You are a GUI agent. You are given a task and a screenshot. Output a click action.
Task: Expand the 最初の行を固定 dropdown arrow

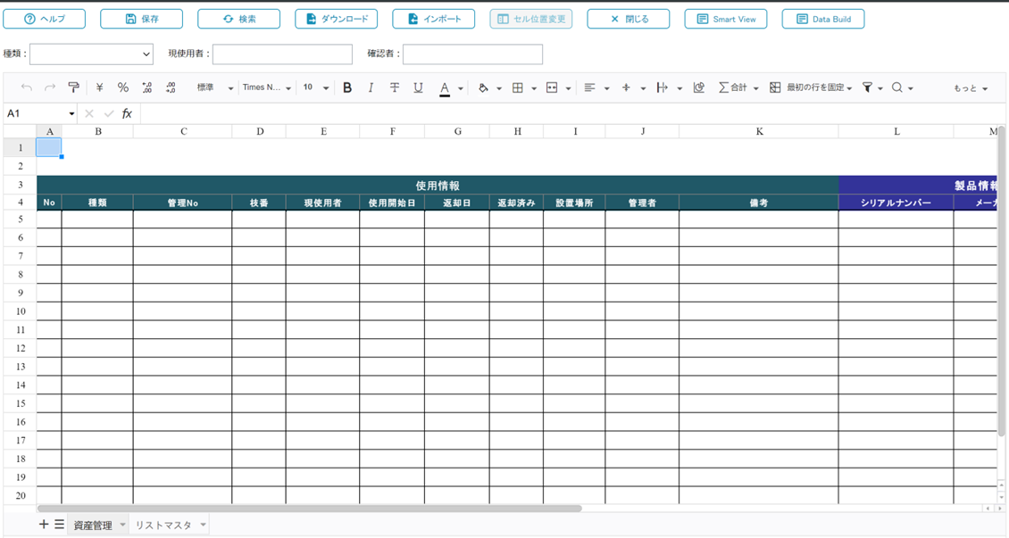849,88
